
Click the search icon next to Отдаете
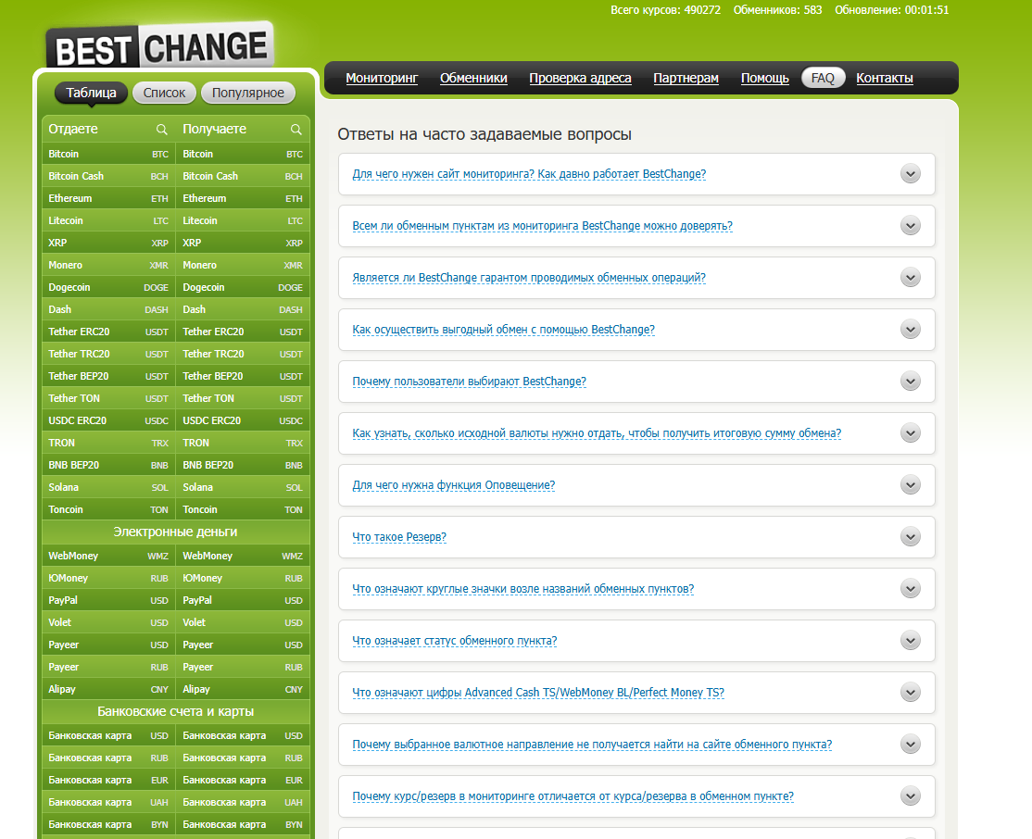[x=161, y=130]
